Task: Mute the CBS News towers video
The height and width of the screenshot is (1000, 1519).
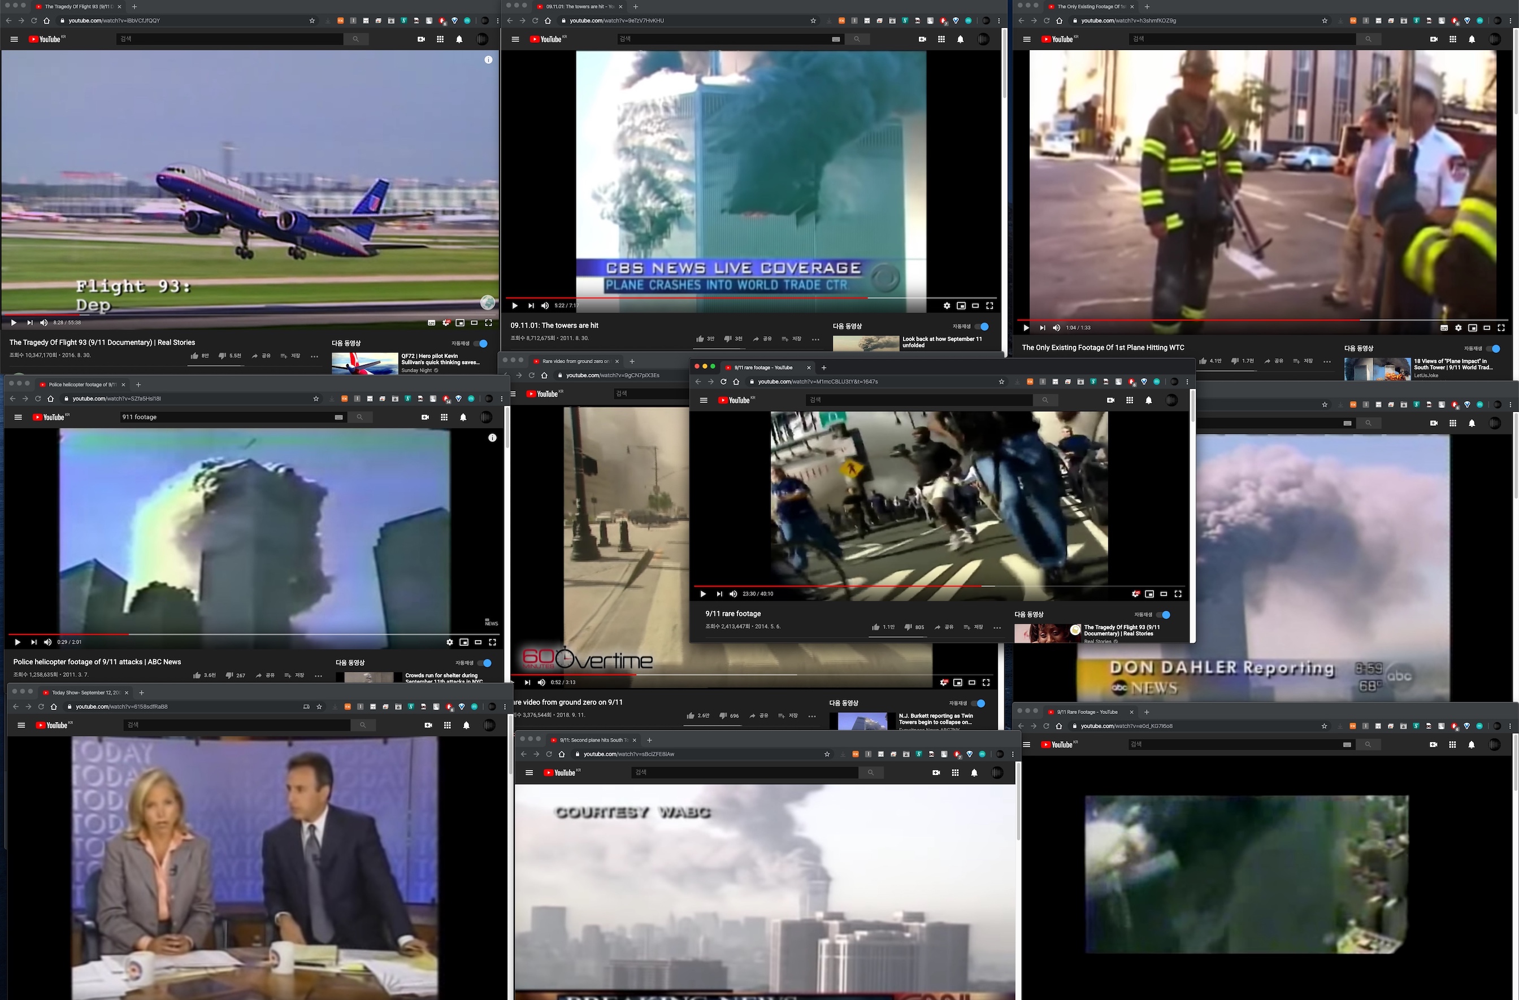Action: point(544,306)
